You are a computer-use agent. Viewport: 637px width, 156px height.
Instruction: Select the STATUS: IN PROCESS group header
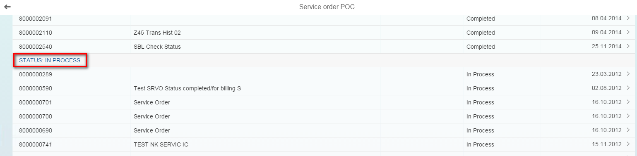tap(50, 60)
